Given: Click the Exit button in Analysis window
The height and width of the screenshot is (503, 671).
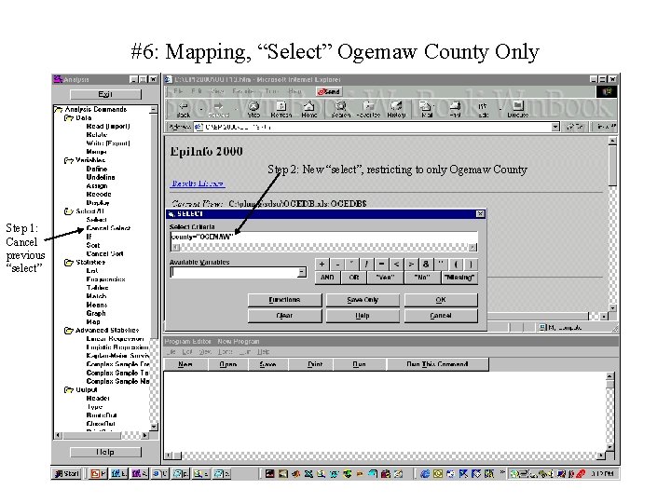Looking at the screenshot, I should click(x=105, y=94).
